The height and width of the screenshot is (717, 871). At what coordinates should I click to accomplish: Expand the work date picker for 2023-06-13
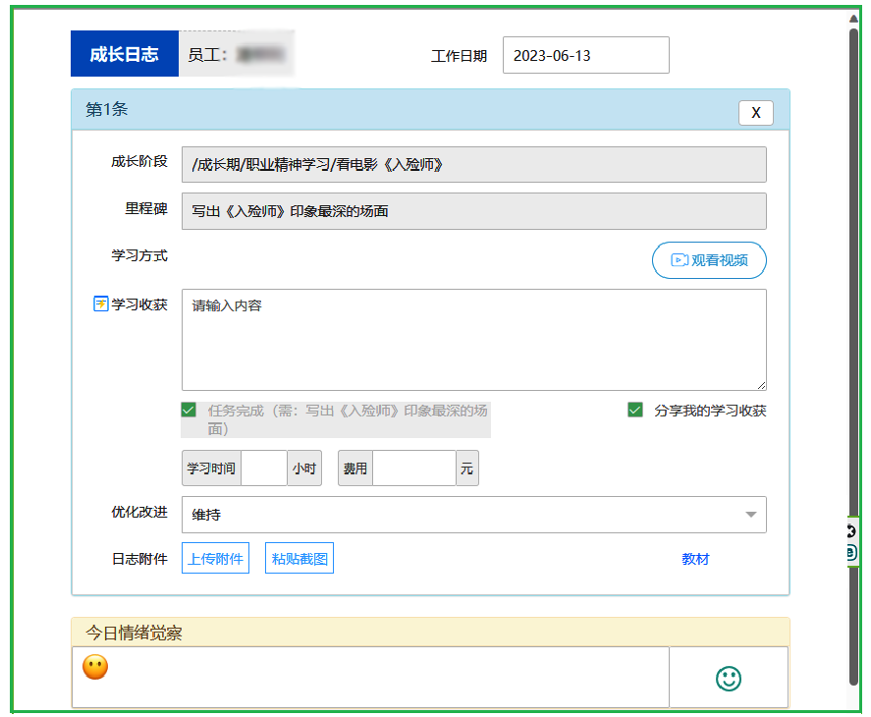pos(585,55)
